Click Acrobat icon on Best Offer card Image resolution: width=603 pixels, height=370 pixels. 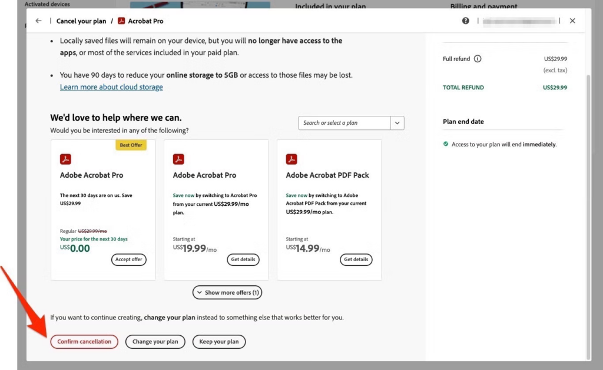click(x=65, y=159)
